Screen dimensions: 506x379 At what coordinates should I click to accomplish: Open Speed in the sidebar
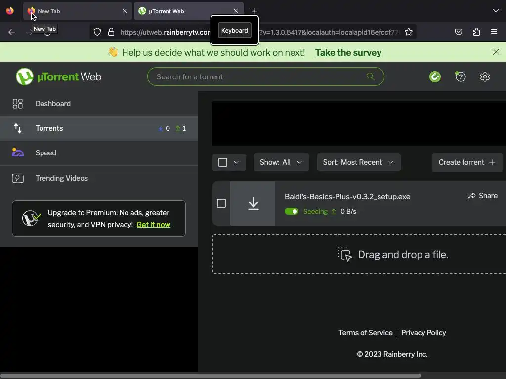point(99,153)
